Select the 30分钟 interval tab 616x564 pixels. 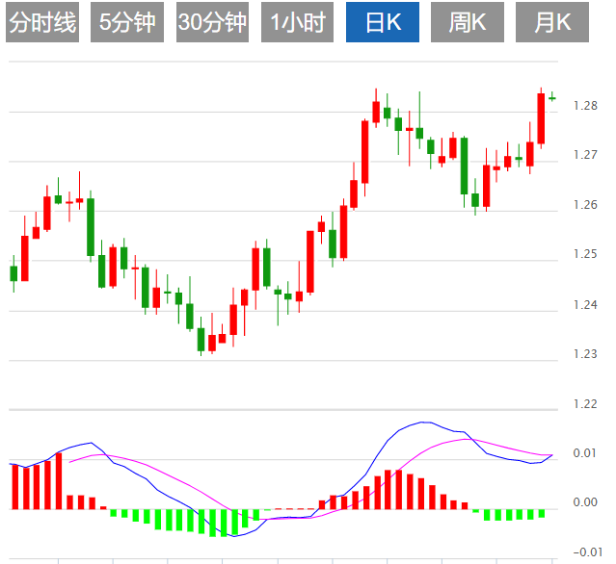coord(212,22)
